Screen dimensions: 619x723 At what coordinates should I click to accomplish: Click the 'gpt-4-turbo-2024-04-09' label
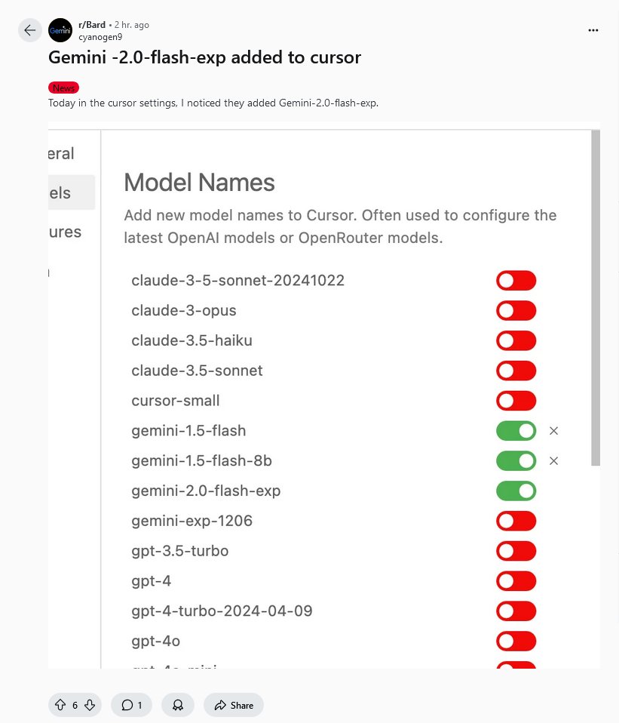click(222, 611)
